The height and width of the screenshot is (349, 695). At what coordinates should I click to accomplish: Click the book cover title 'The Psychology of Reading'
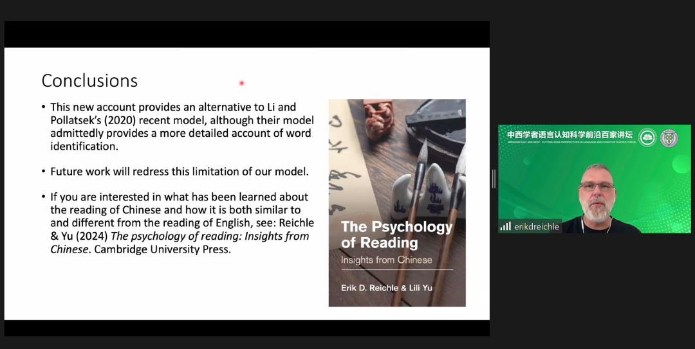396,235
